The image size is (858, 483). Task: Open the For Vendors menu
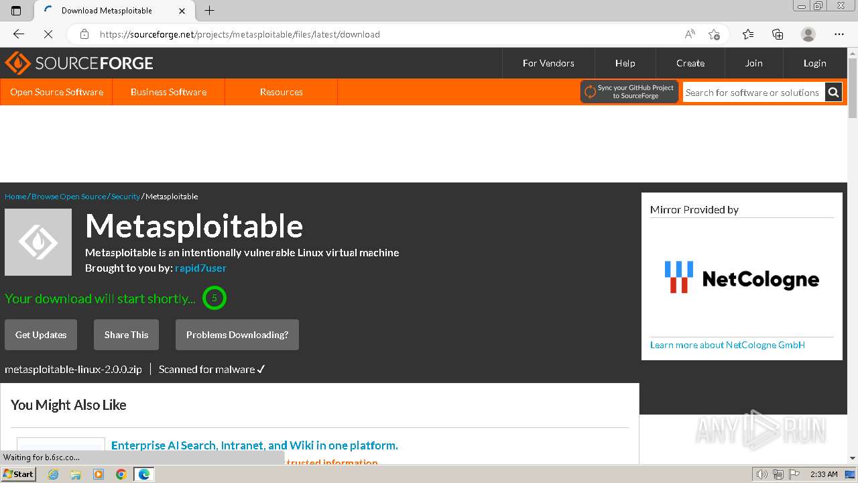(x=548, y=63)
